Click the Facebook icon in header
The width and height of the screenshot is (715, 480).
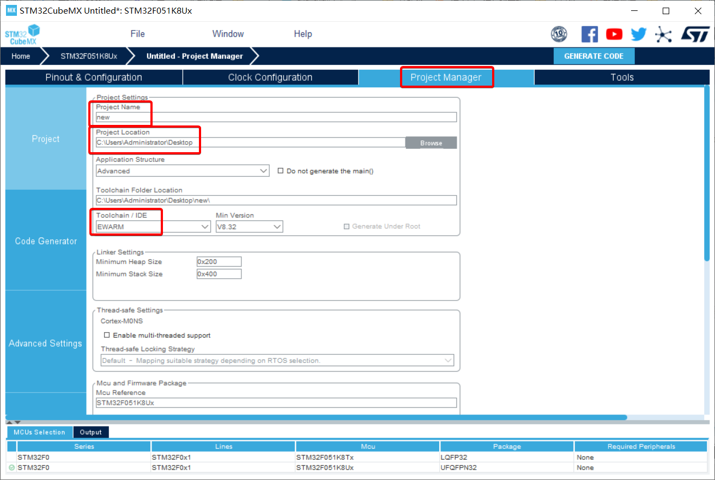pos(589,34)
